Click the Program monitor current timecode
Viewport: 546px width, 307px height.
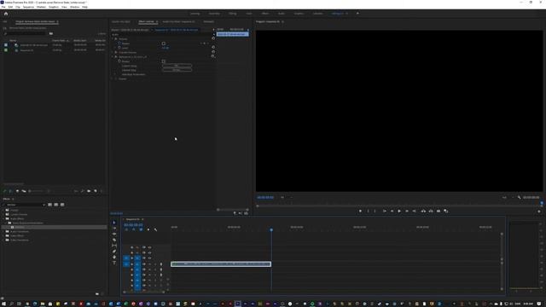click(265, 197)
